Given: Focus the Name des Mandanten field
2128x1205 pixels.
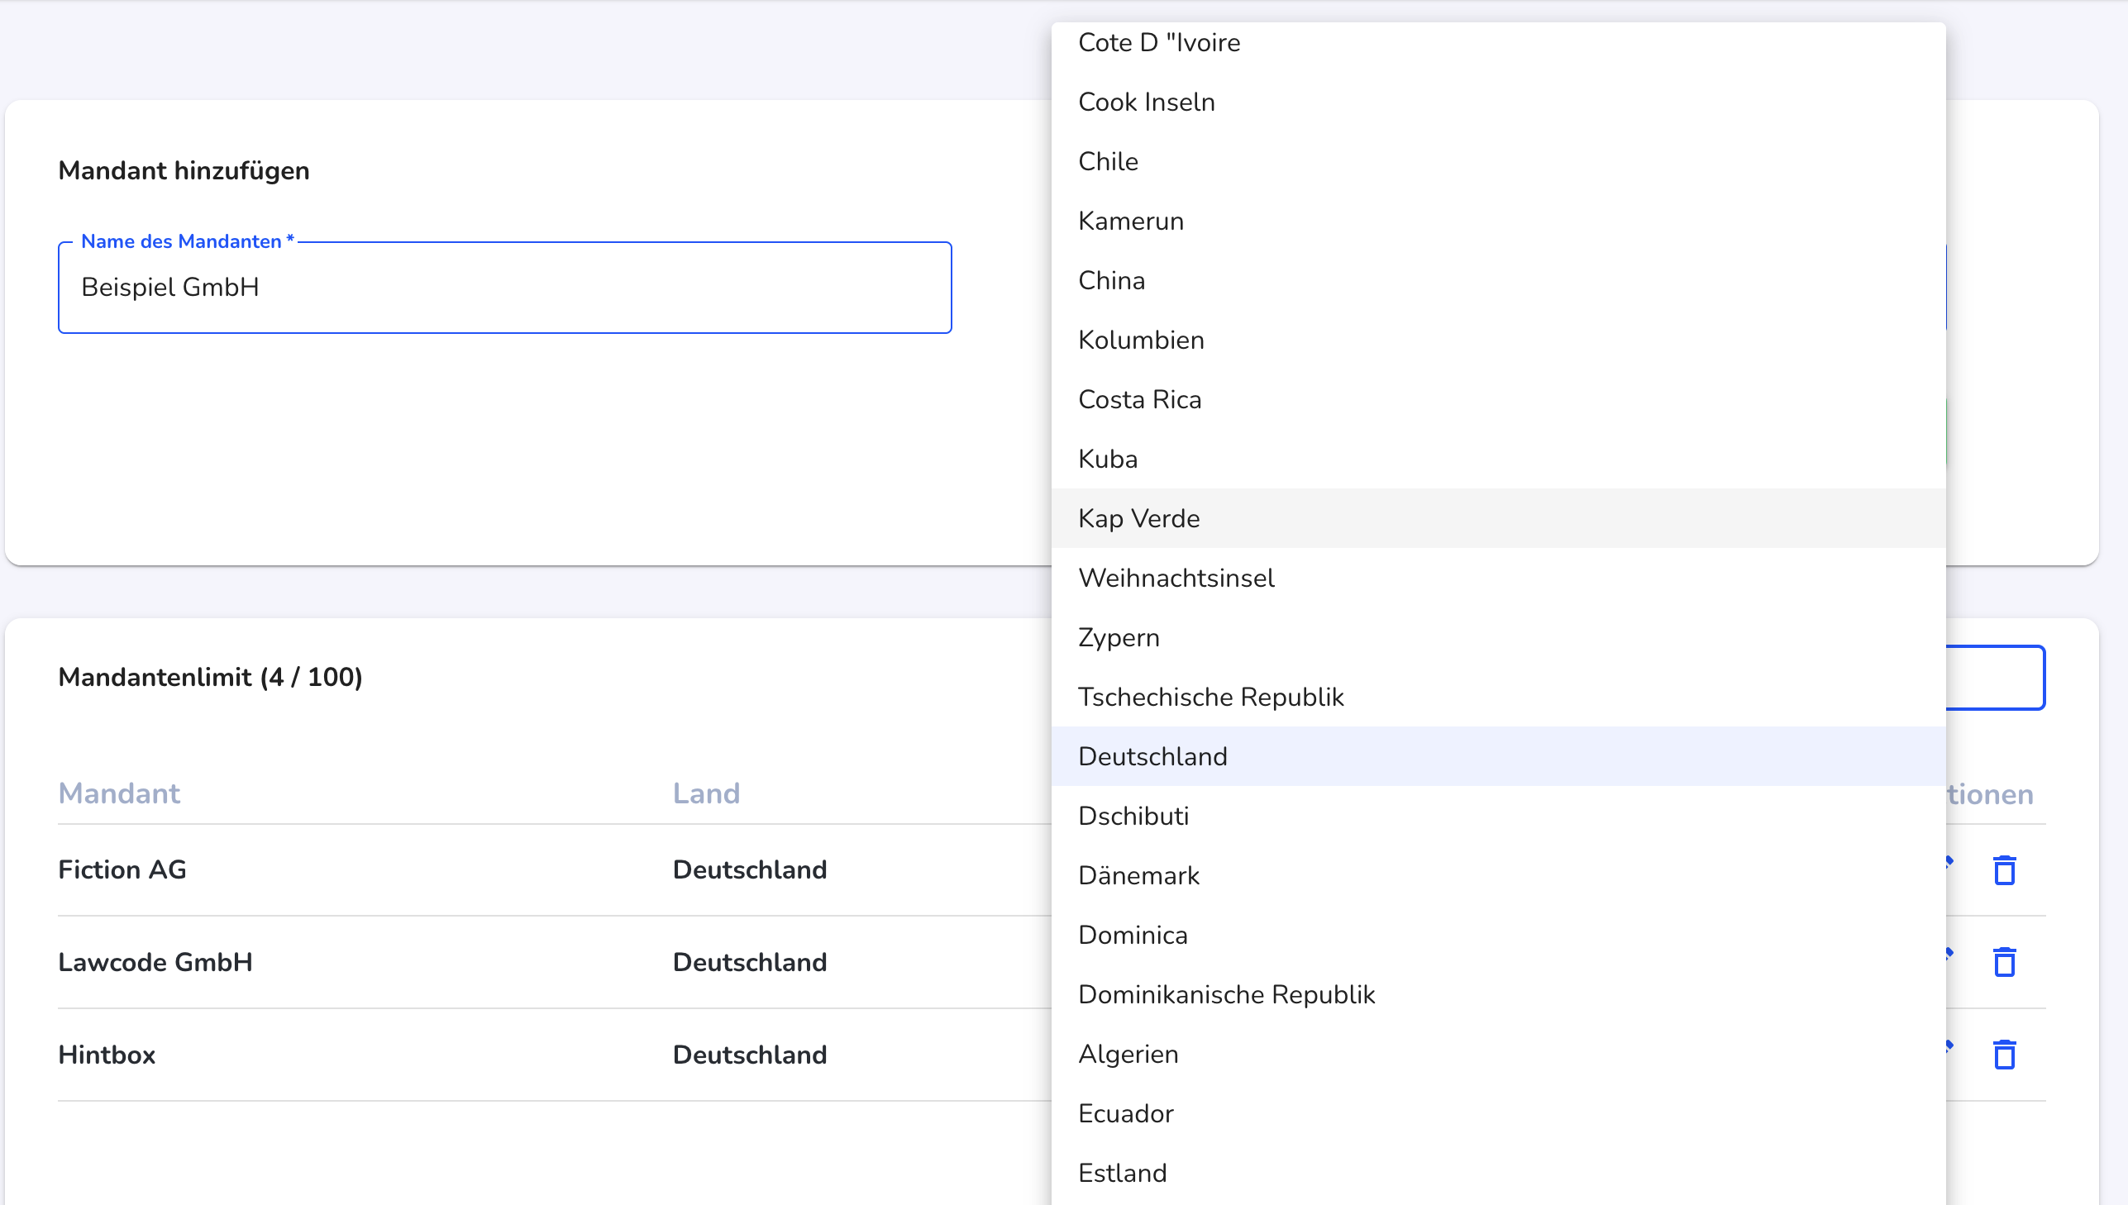Looking at the screenshot, I should pos(504,287).
